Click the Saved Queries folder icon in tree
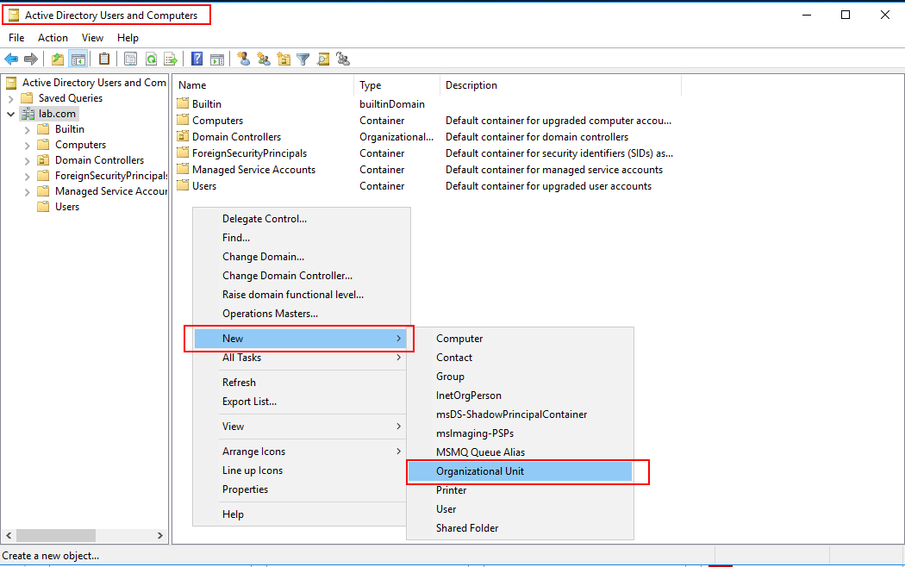The height and width of the screenshot is (567, 905). (27, 98)
